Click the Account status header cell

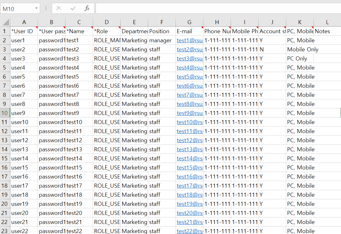[x=272, y=31]
